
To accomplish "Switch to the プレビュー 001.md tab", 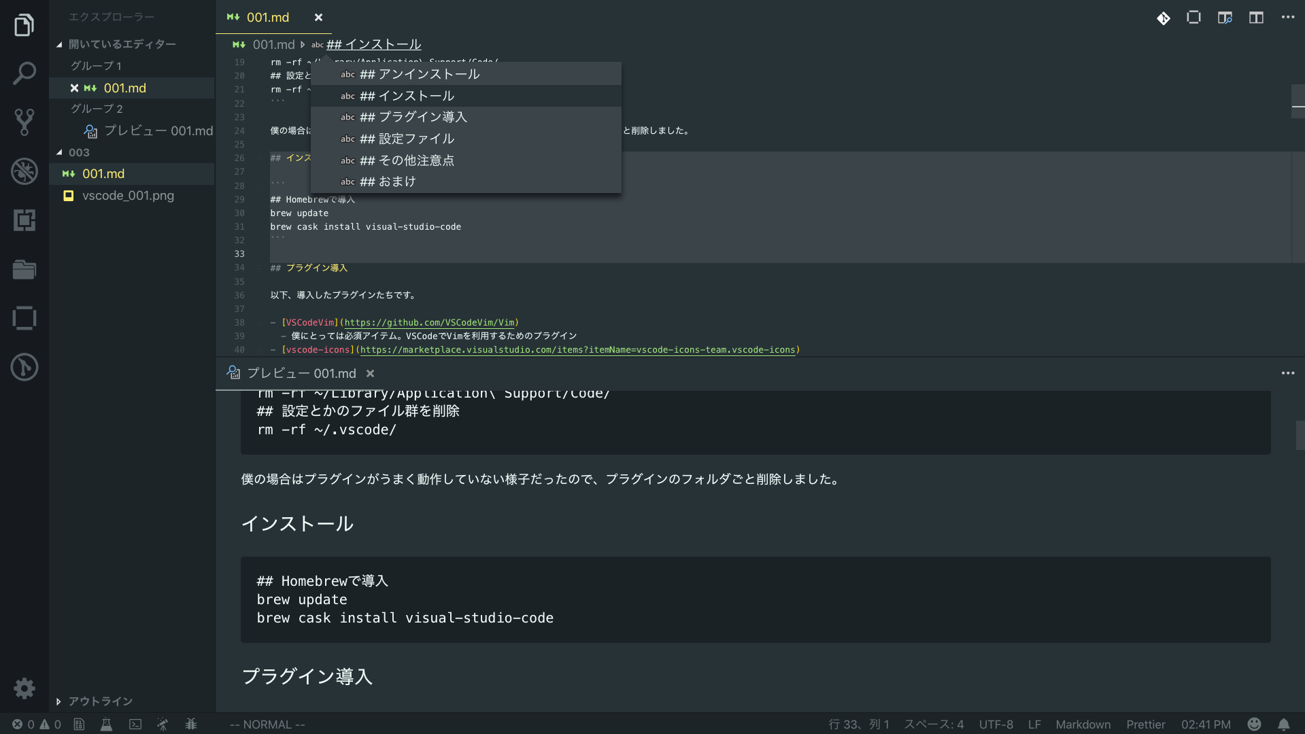I will (301, 373).
